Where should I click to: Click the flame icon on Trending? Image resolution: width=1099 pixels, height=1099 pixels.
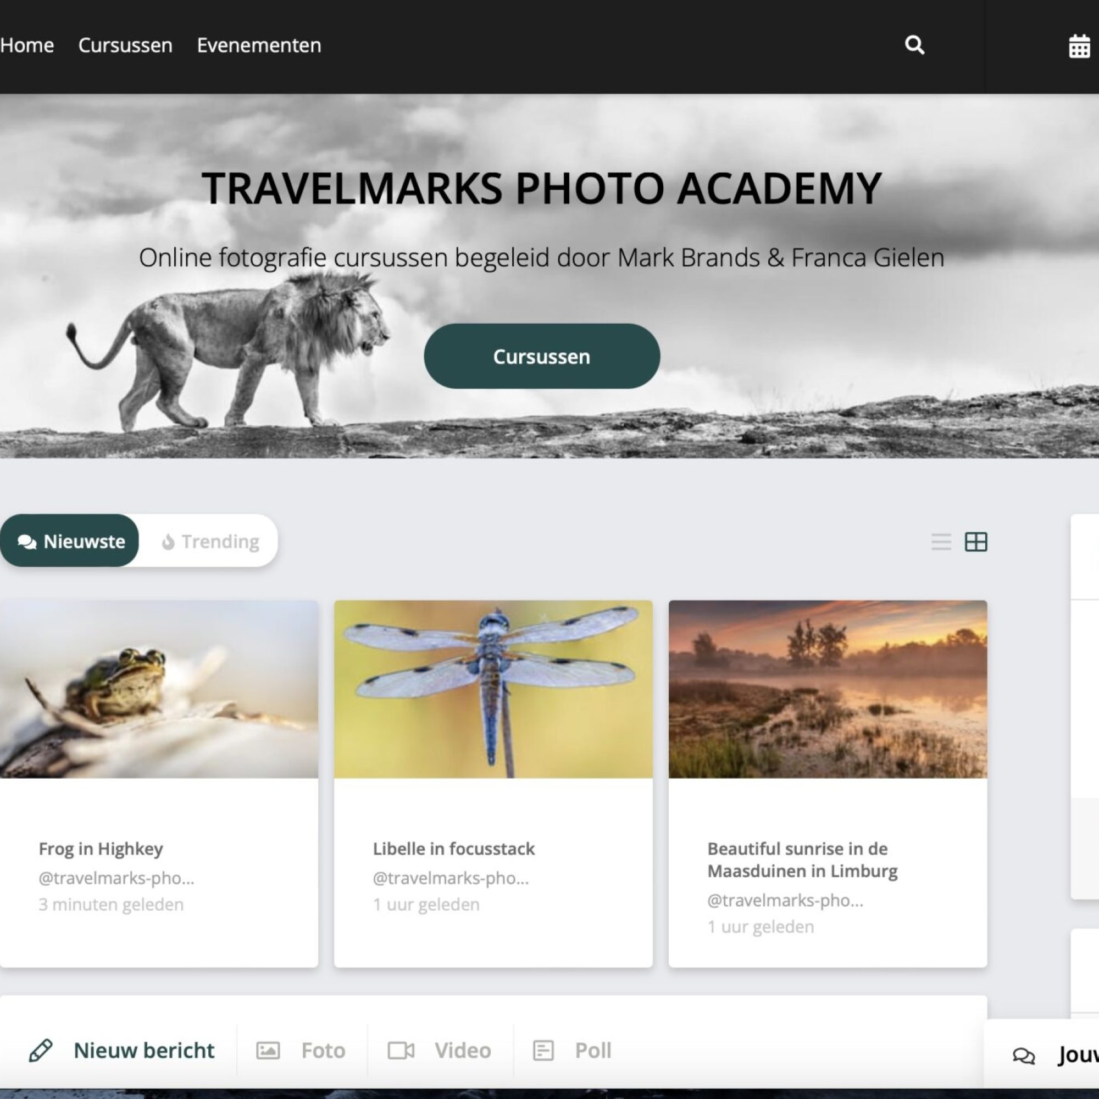click(168, 542)
